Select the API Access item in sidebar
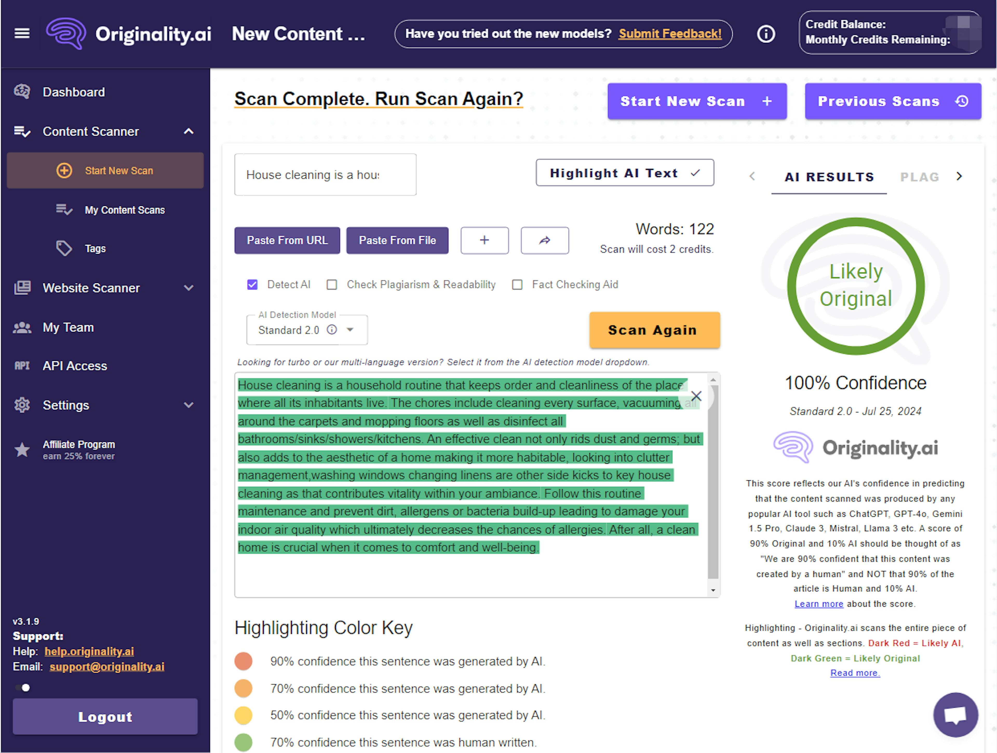 pos(75,366)
